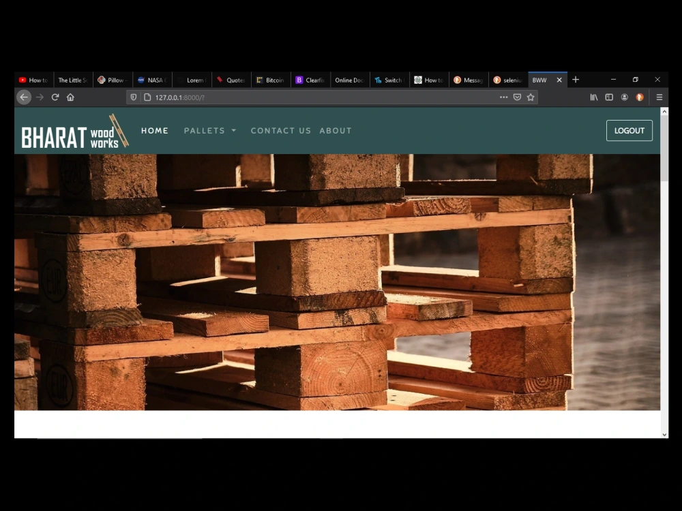This screenshot has width=682, height=511.
Task: Open the ABOUT page link
Action: (x=336, y=130)
